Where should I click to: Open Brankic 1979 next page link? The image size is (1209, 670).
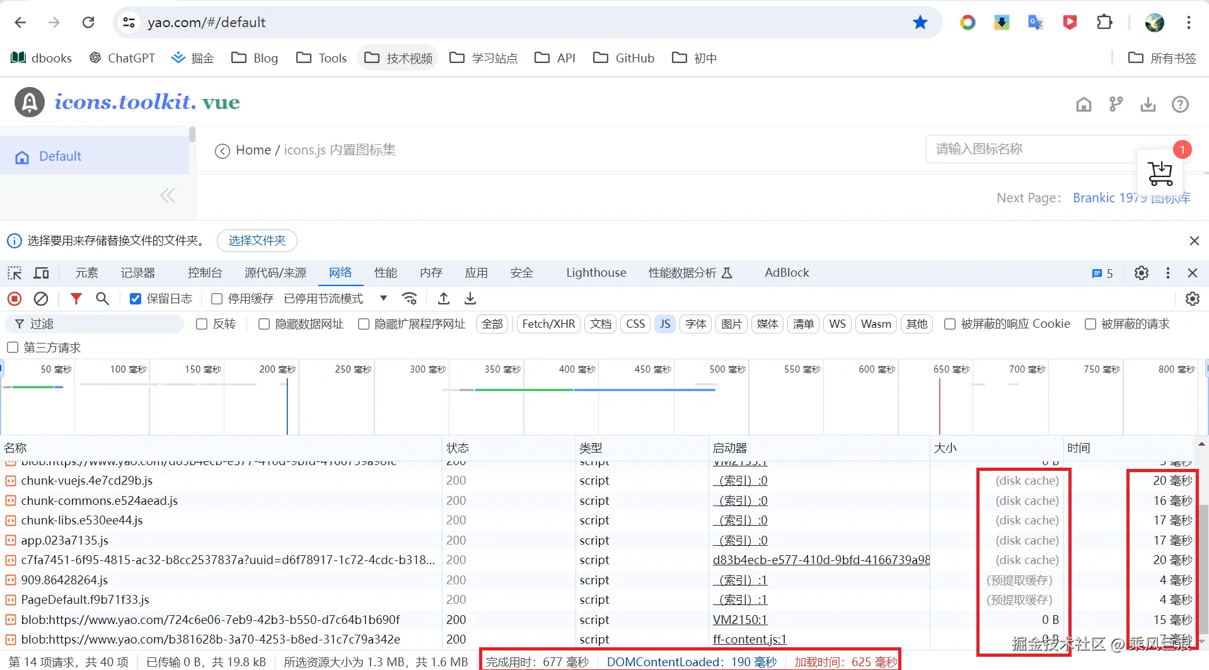click(x=1131, y=198)
